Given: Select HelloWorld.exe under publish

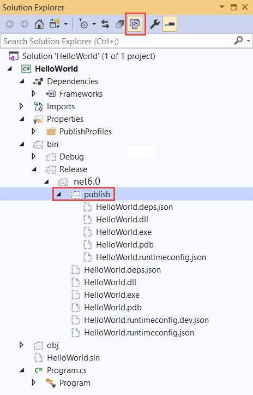Looking at the screenshot, I should point(124,232).
